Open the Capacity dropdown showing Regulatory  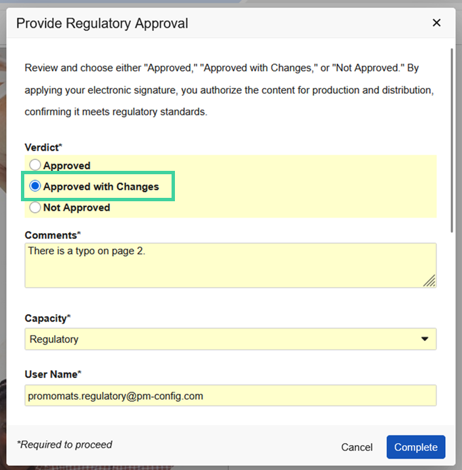230,339
